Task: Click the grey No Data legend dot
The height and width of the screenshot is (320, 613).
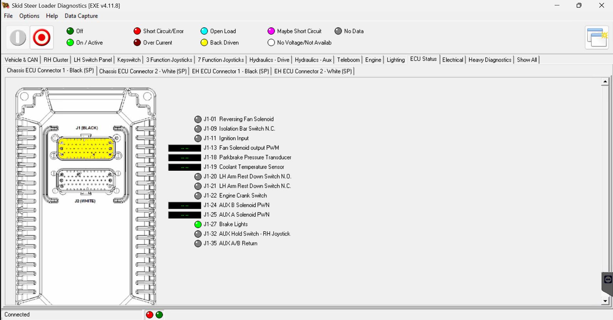Action: 338,31
